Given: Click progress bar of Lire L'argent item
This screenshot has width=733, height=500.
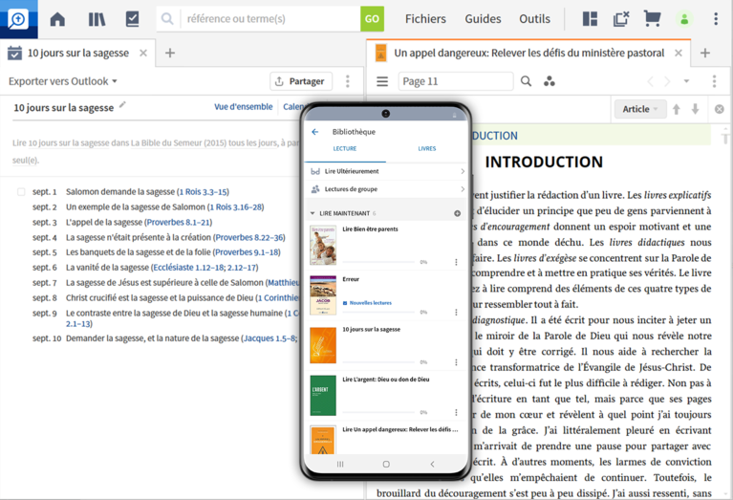Looking at the screenshot, I should (x=378, y=412).
